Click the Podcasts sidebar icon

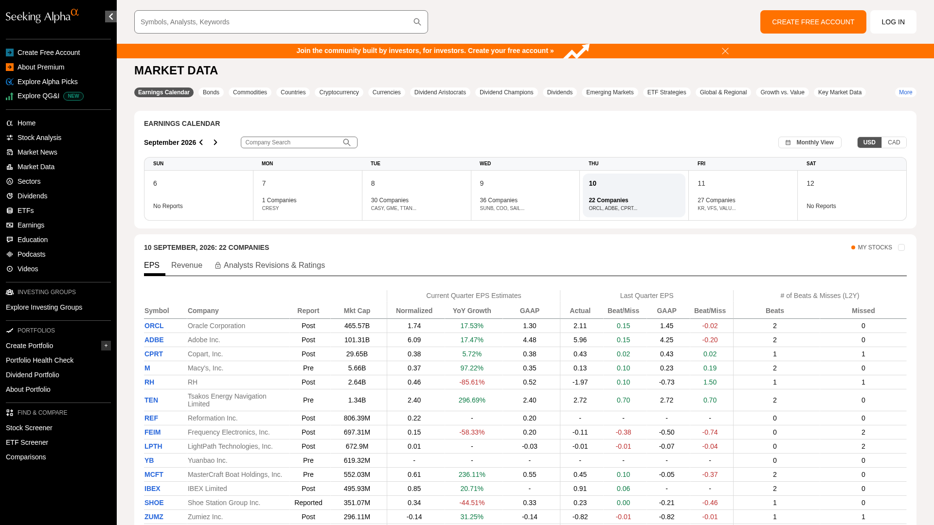coord(9,254)
